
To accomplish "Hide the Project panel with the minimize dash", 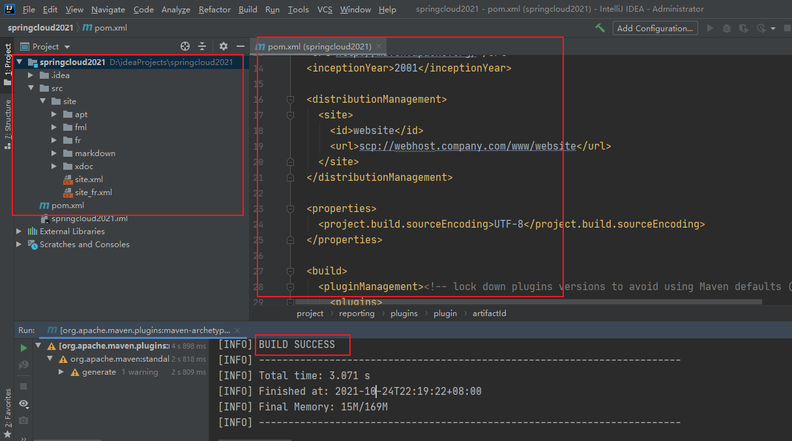I will (x=241, y=46).
